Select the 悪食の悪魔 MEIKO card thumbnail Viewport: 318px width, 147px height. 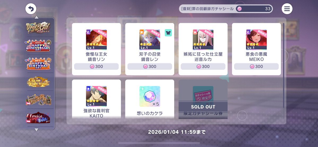point(256,40)
